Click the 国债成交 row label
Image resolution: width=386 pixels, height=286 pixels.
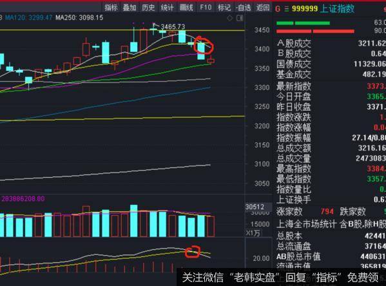pos(293,64)
